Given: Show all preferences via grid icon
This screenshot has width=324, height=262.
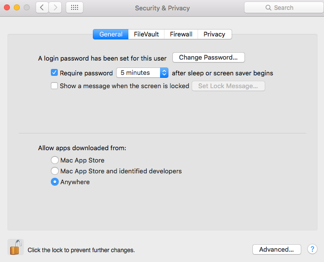Looking at the screenshot, I should pyautogui.click(x=75, y=7).
